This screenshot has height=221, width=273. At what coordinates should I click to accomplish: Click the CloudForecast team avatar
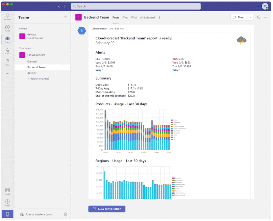(x=22, y=55)
